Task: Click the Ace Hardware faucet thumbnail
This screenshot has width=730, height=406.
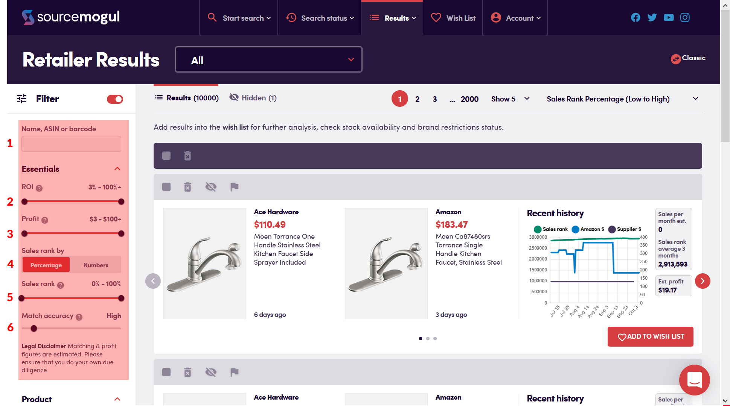Action: point(204,264)
